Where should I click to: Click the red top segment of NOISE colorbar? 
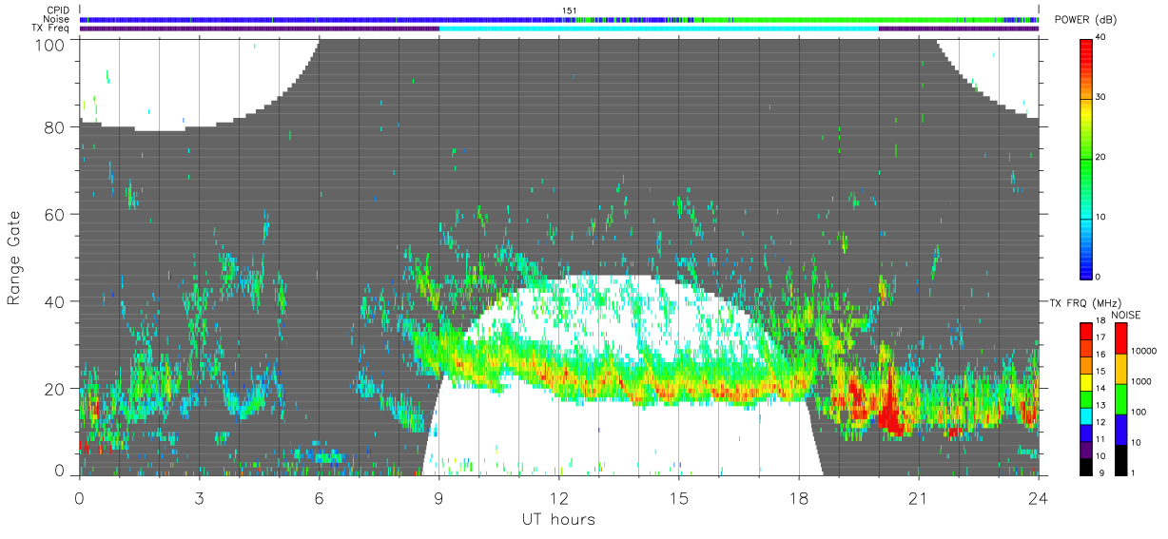[1120, 338]
